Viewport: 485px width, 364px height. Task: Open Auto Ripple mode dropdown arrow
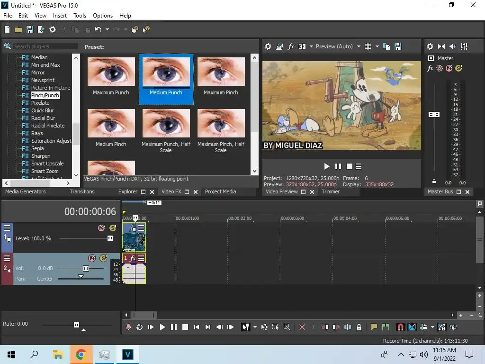pos(432,327)
